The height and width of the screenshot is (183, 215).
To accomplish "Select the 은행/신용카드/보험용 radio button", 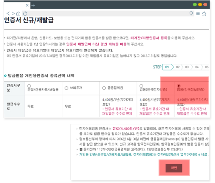I will pyautogui.click(x=29, y=85).
